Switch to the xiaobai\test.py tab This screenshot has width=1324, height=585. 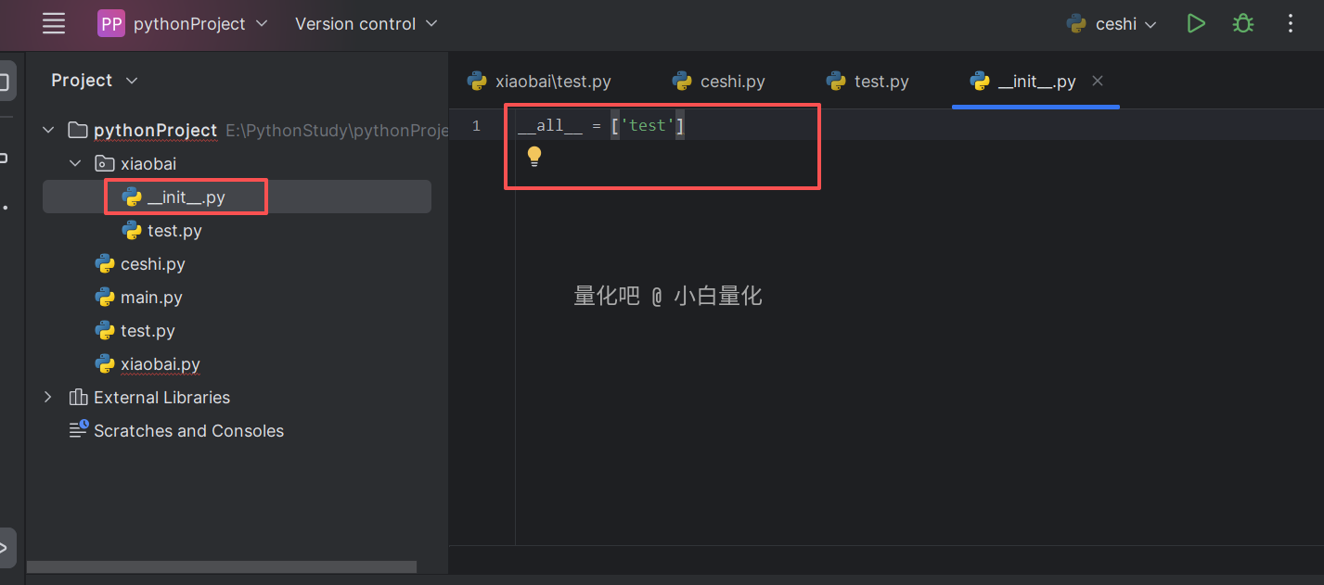point(540,82)
